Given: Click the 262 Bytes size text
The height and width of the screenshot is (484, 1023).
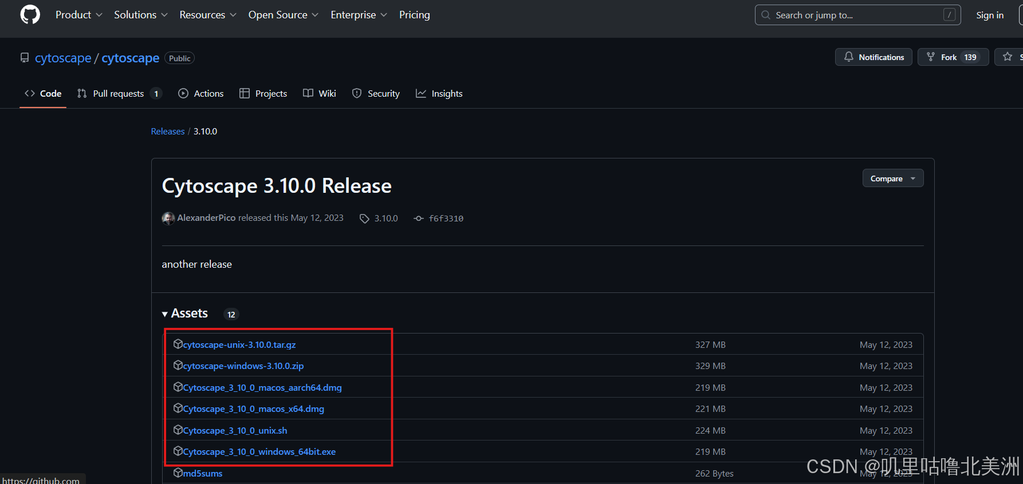Looking at the screenshot, I should 714,473.
